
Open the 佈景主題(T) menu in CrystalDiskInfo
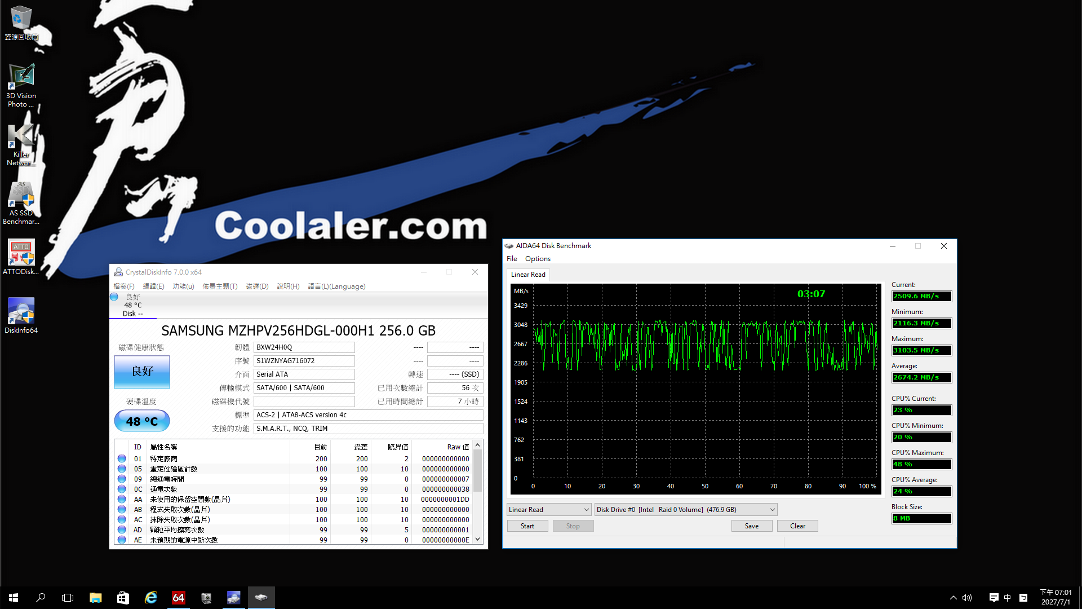(220, 286)
